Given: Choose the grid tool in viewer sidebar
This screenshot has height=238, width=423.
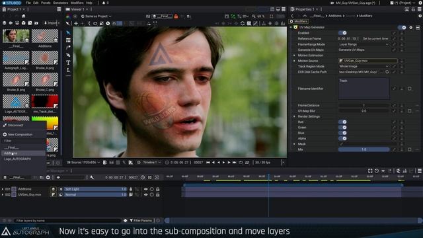Looking at the screenshot, I should point(68,40).
